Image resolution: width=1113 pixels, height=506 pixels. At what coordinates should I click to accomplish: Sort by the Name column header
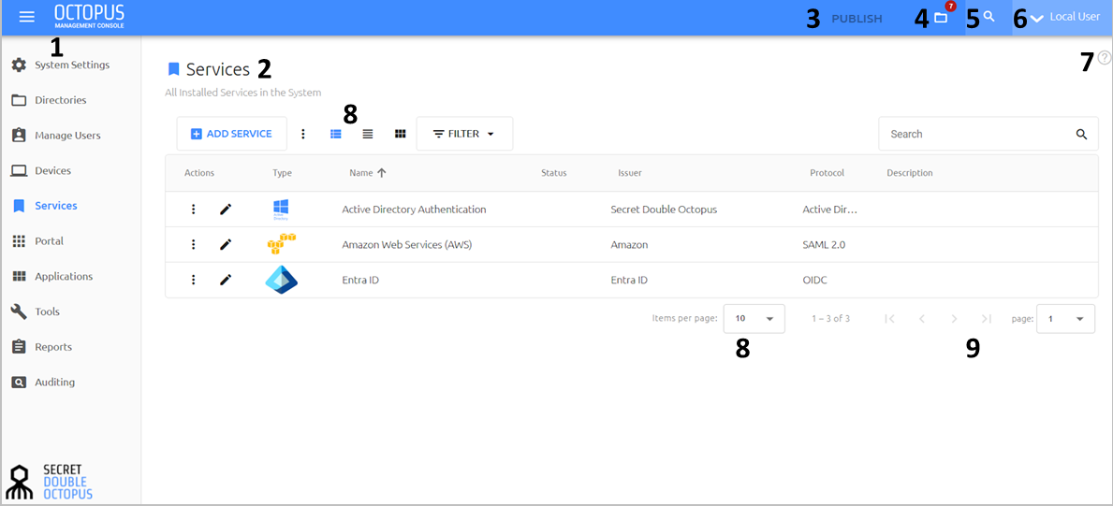point(360,172)
